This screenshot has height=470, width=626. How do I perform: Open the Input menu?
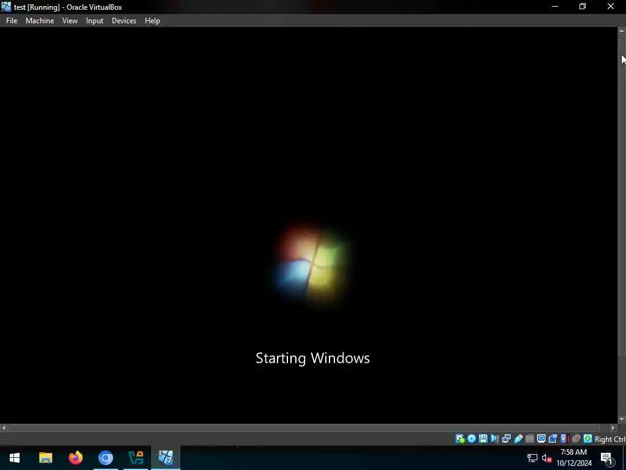(95, 21)
